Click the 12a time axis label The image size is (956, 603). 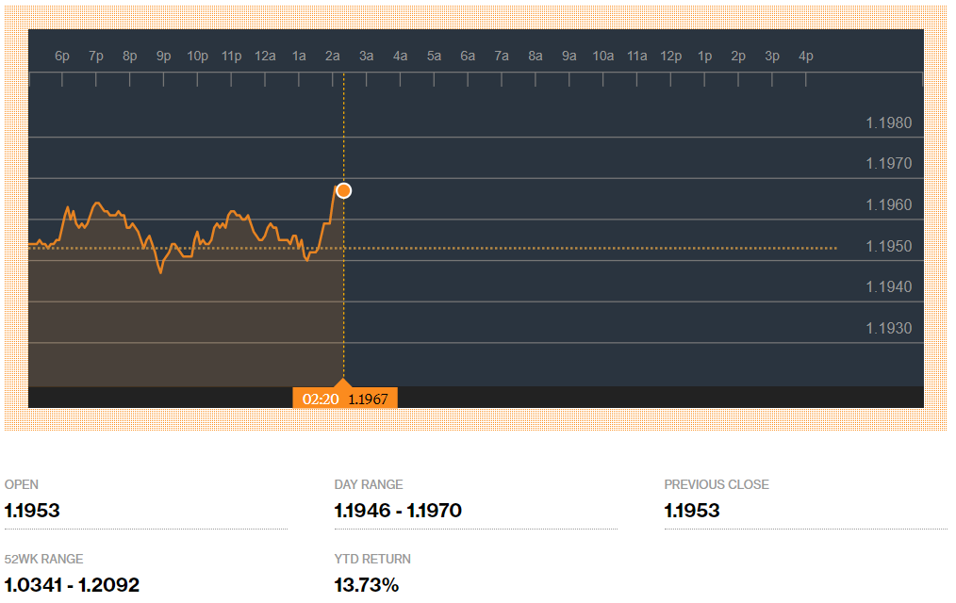(x=265, y=57)
